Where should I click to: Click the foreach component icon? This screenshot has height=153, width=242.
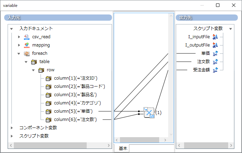click(x=27, y=53)
